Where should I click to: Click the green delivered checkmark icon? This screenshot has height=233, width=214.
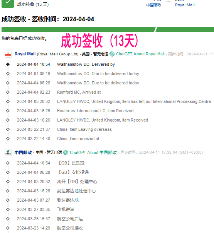click(x=8, y=3)
